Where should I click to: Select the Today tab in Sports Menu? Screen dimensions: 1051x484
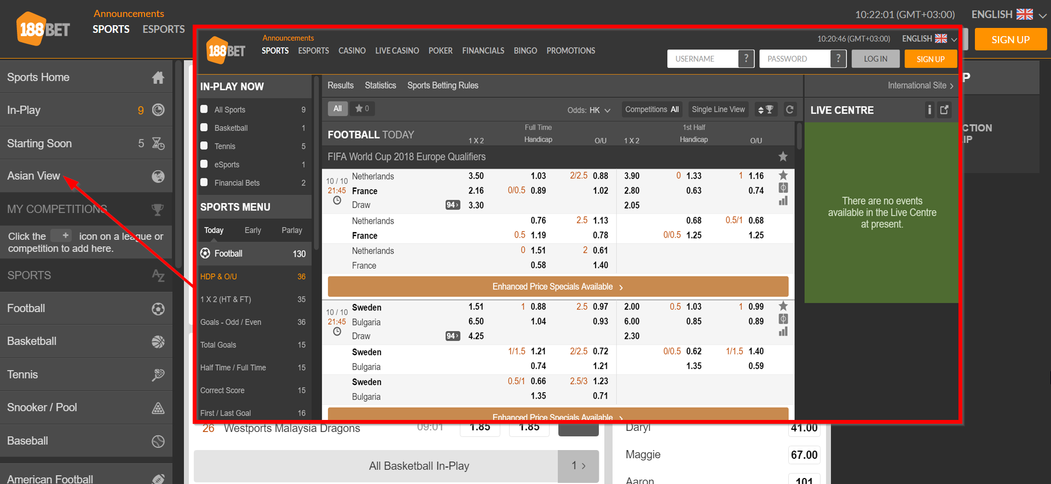pyautogui.click(x=214, y=231)
